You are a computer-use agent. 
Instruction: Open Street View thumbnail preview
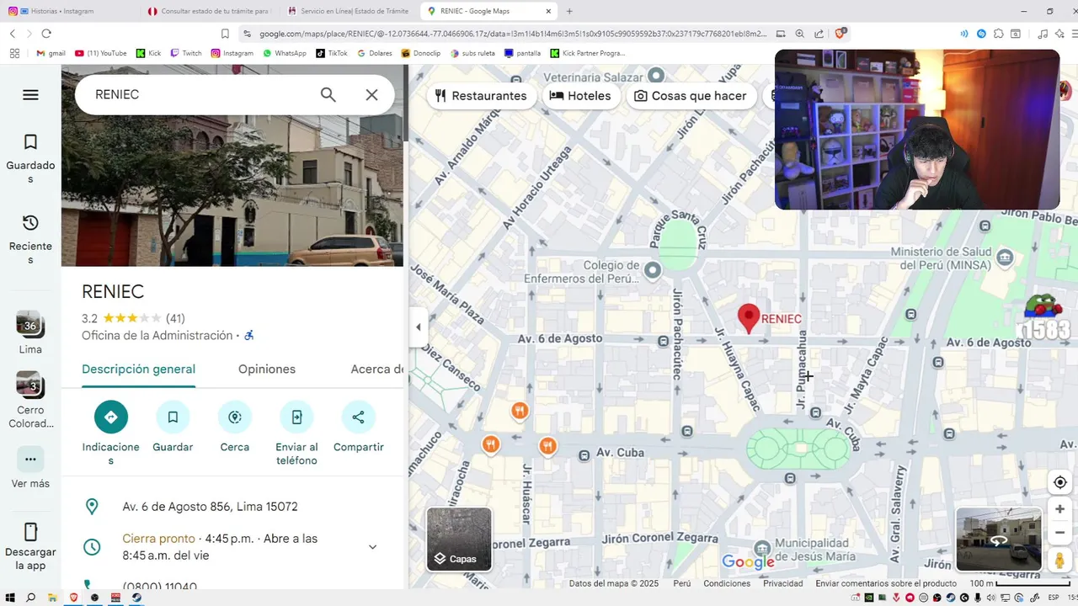(x=999, y=540)
